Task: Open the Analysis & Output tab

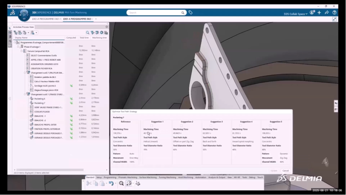Action: (217, 177)
